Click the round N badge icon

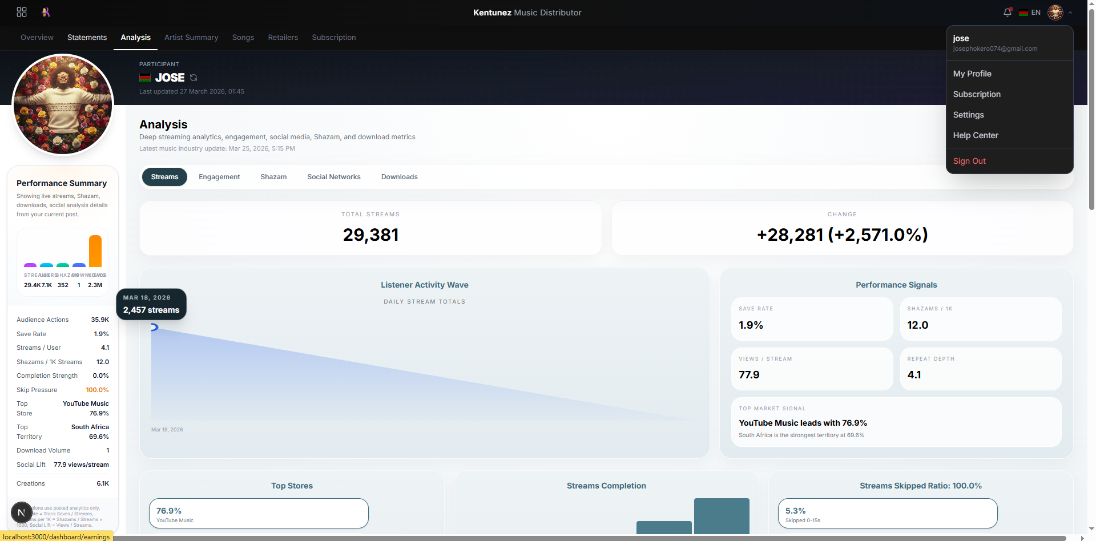pyautogui.click(x=22, y=512)
